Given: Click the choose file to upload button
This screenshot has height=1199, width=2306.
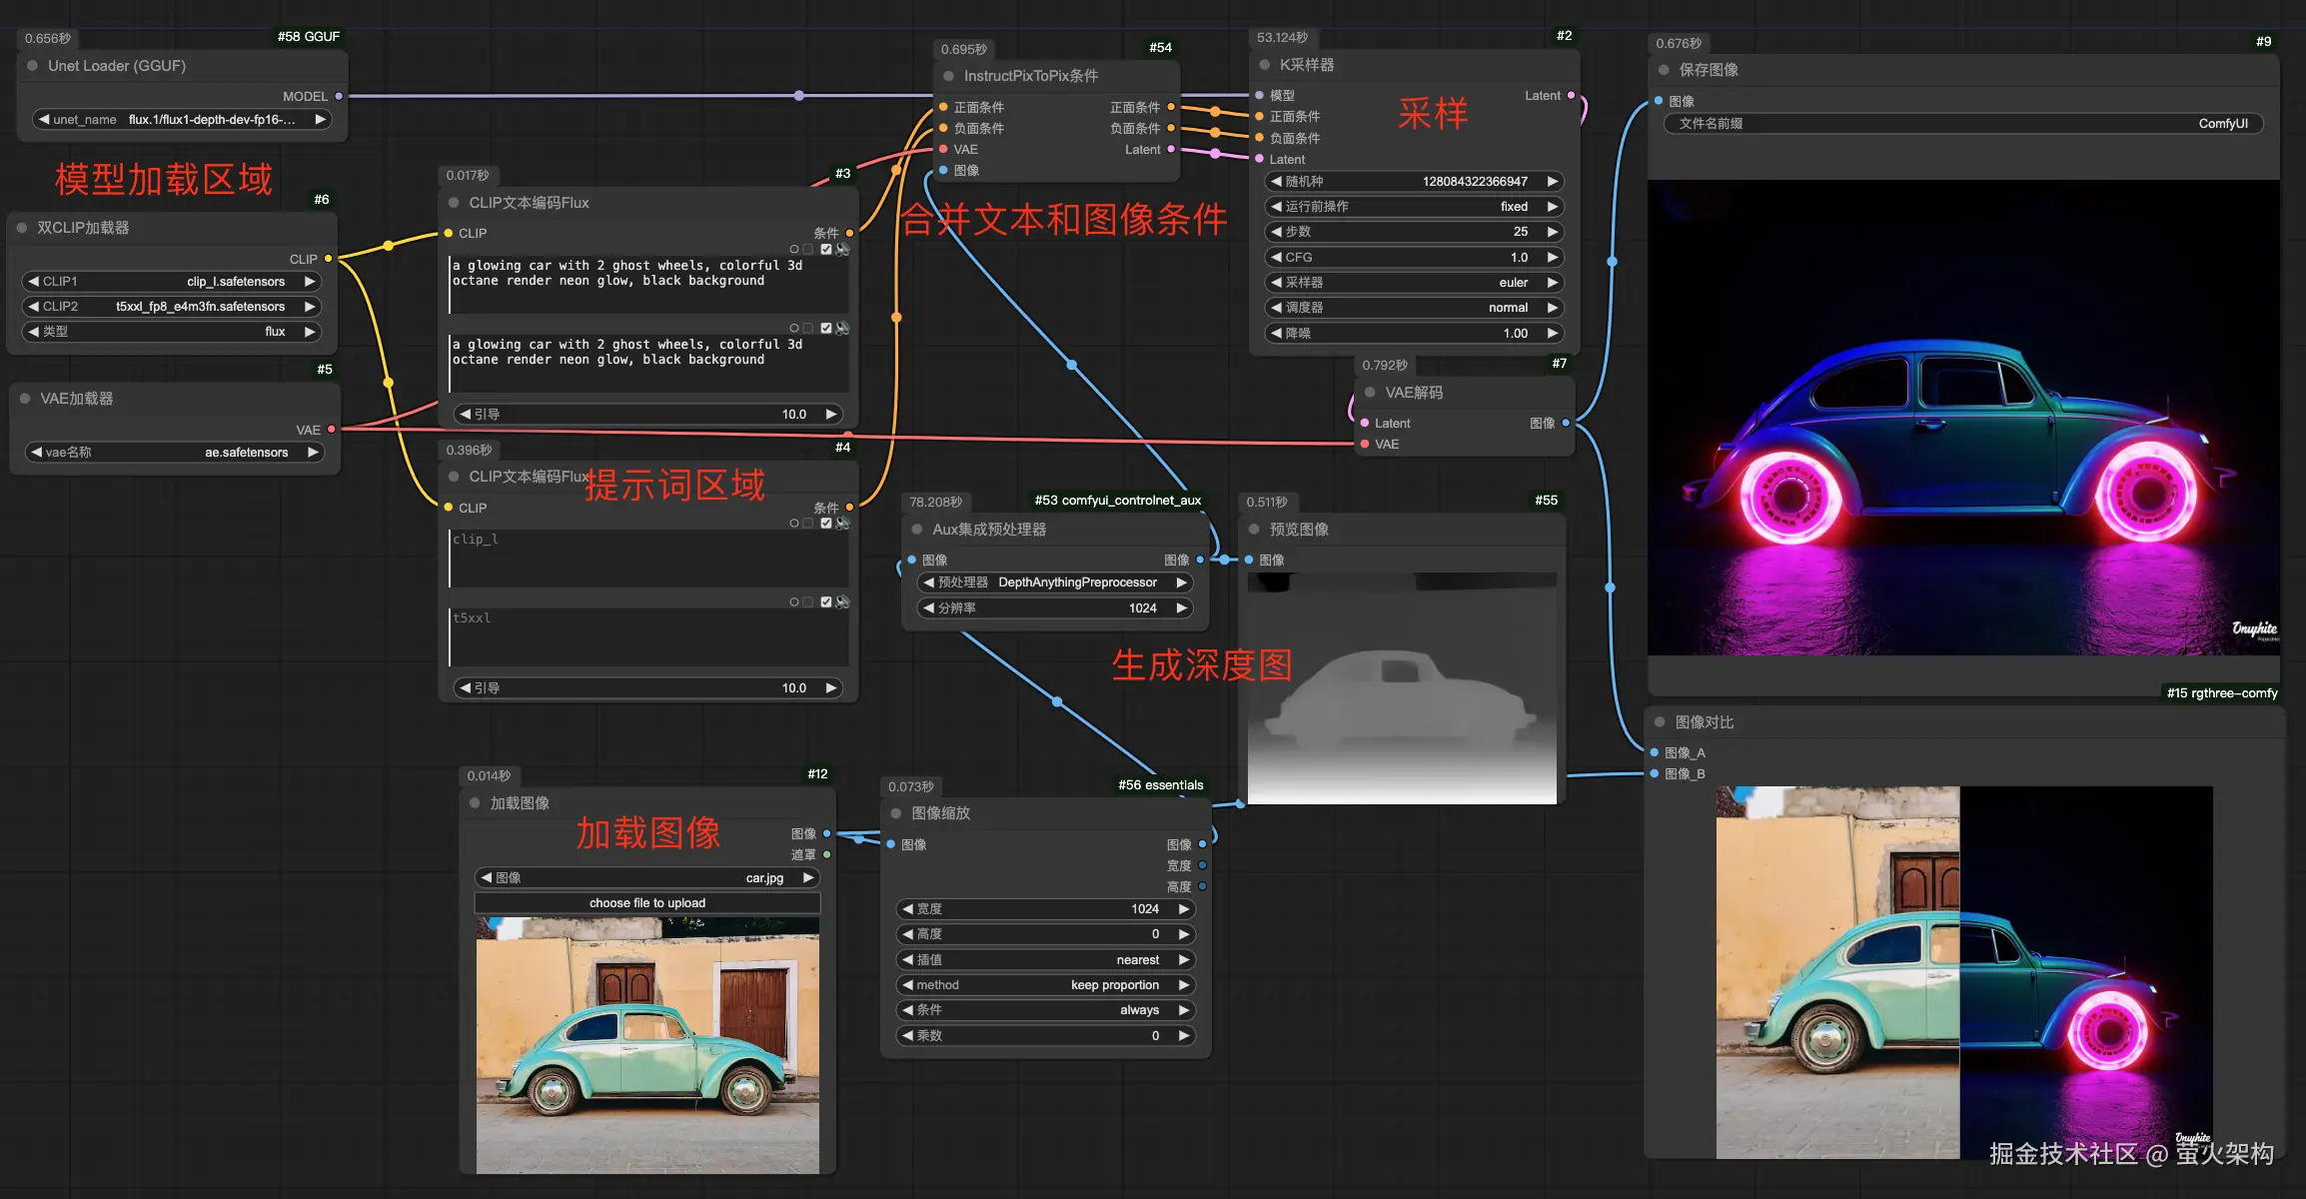Looking at the screenshot, I should click(x=646, y=903).
